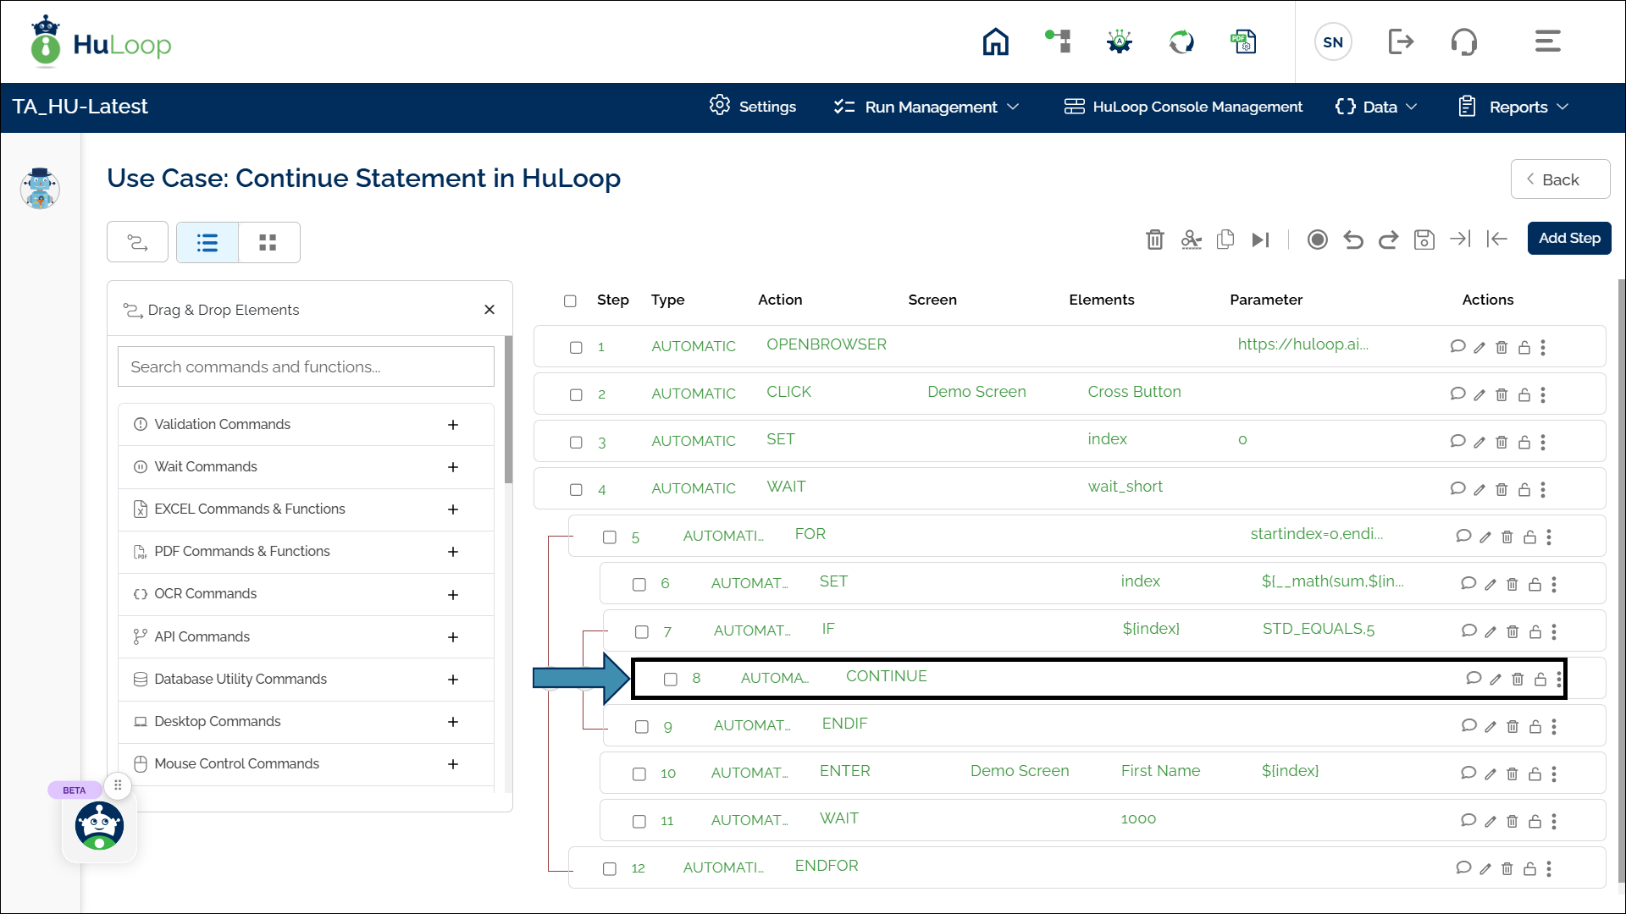
Task: Click the Back button
Action: tap(1559, 179)
